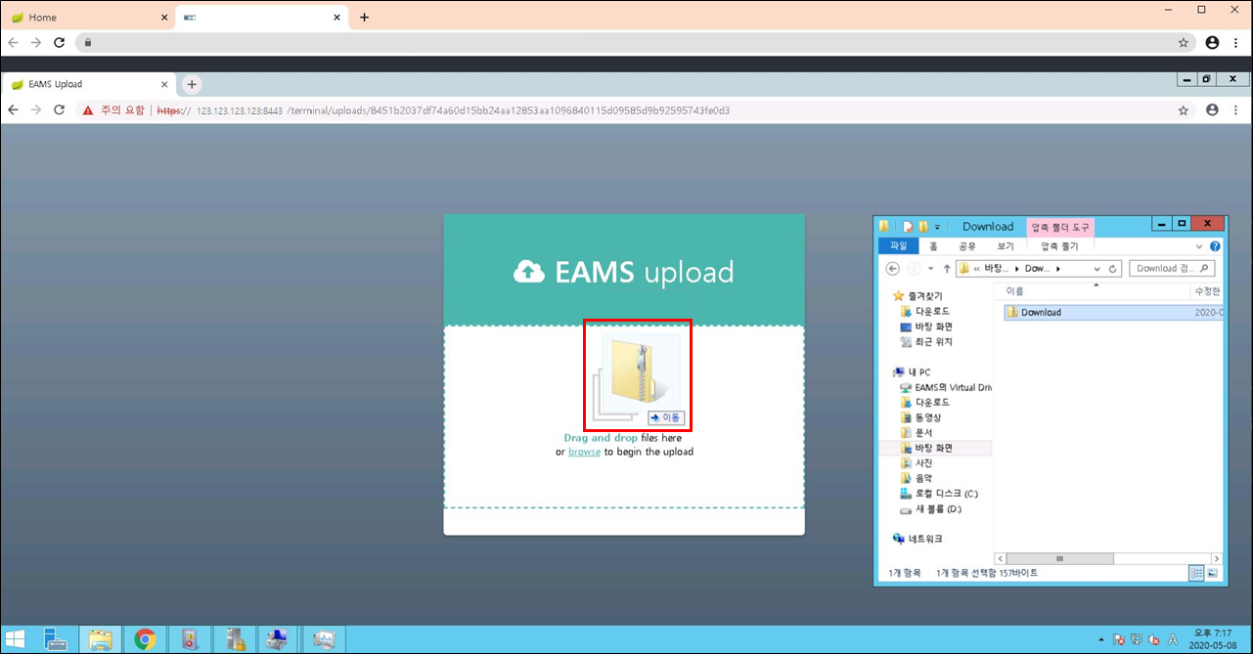Open a new tab in outer browser
This screenshot has width=1253, height=654.
click(365, 18)
